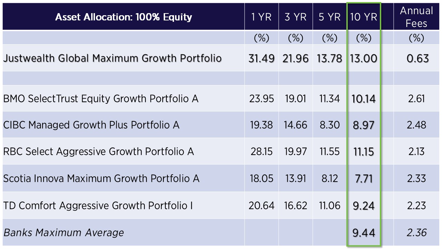Click the Banks average fee value 2.36
The height and width of the screenshot is (249, 442).
pos(416,233)
